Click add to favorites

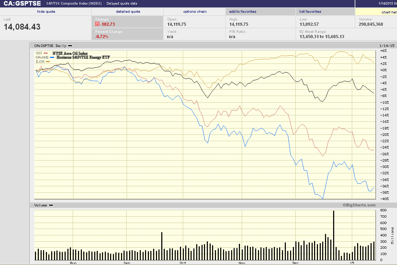(242, 12)
